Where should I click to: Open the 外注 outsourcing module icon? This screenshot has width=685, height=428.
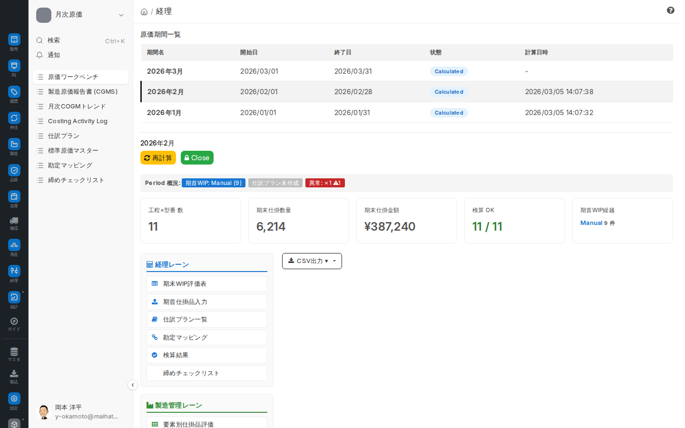[x=14, y=118]
